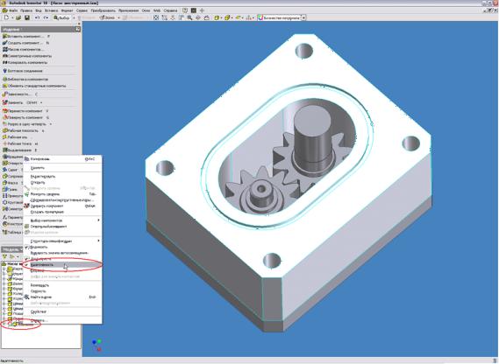Click the Zoom Window toolbar icon
The height and width of the screenshot is (364, 499).
tap(164, 17)
